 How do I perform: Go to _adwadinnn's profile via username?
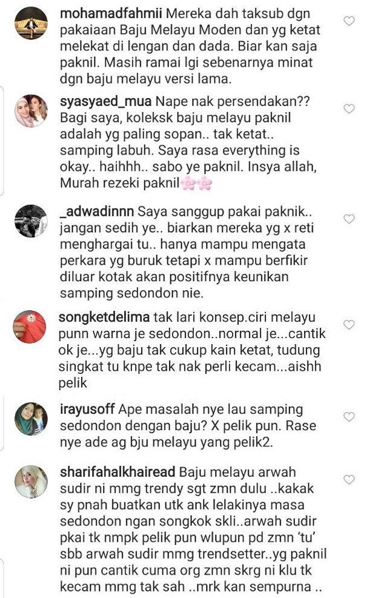[x=96, y=211]
